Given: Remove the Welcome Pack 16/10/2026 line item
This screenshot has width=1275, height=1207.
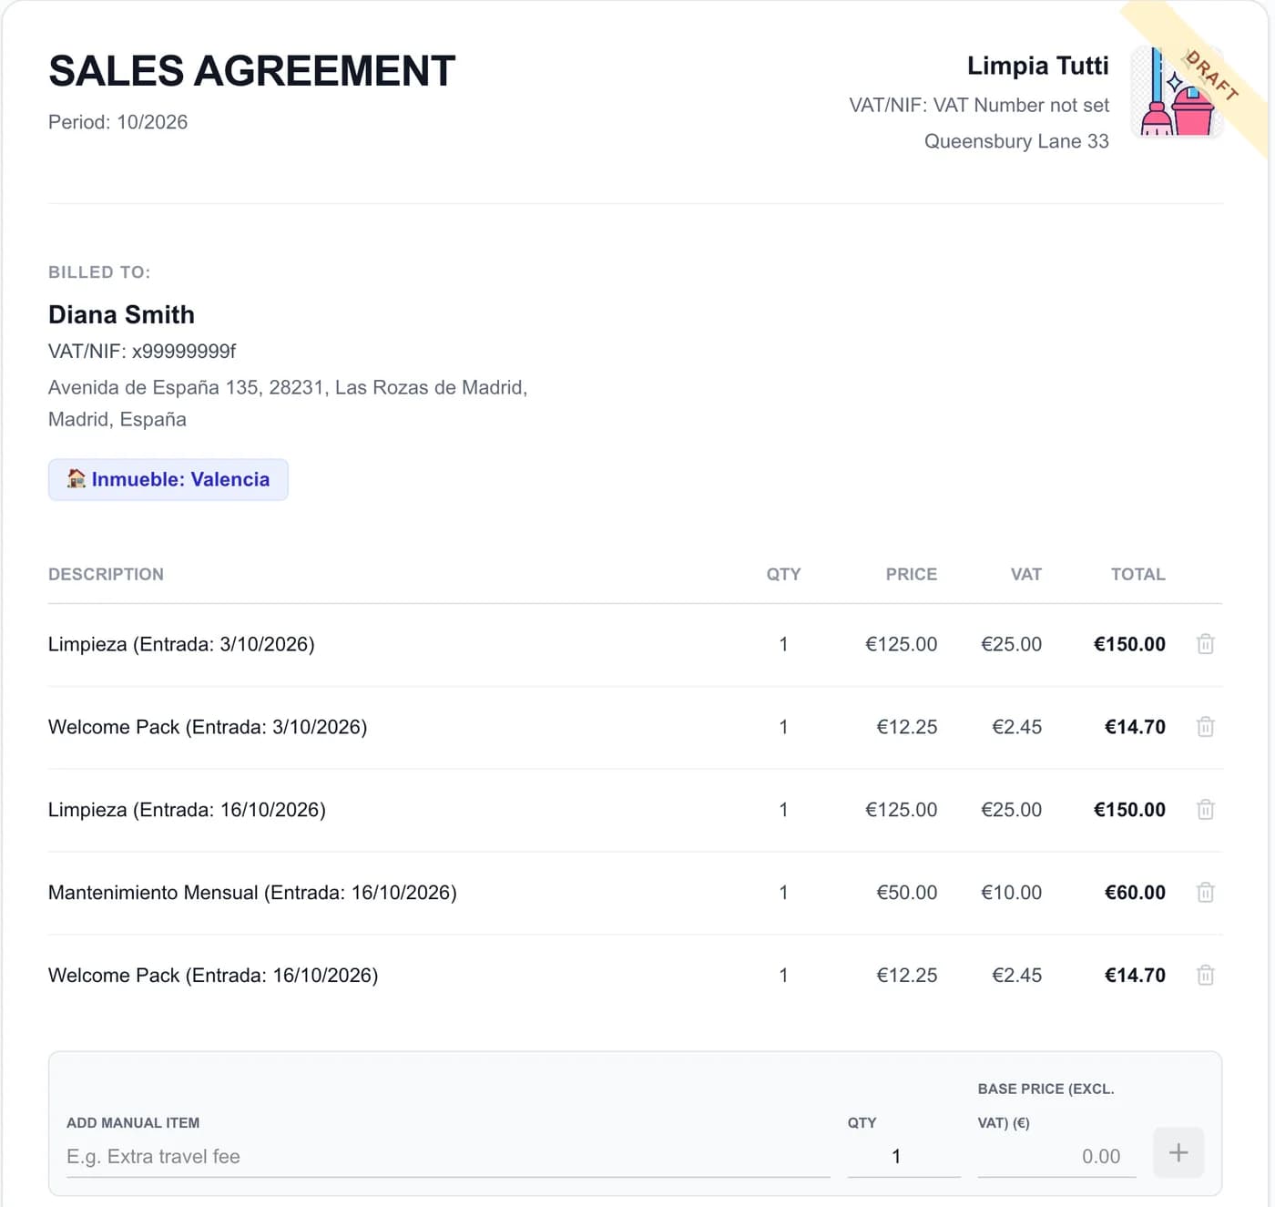Looking at the screenshot, I should click(x=1205, y=976).
